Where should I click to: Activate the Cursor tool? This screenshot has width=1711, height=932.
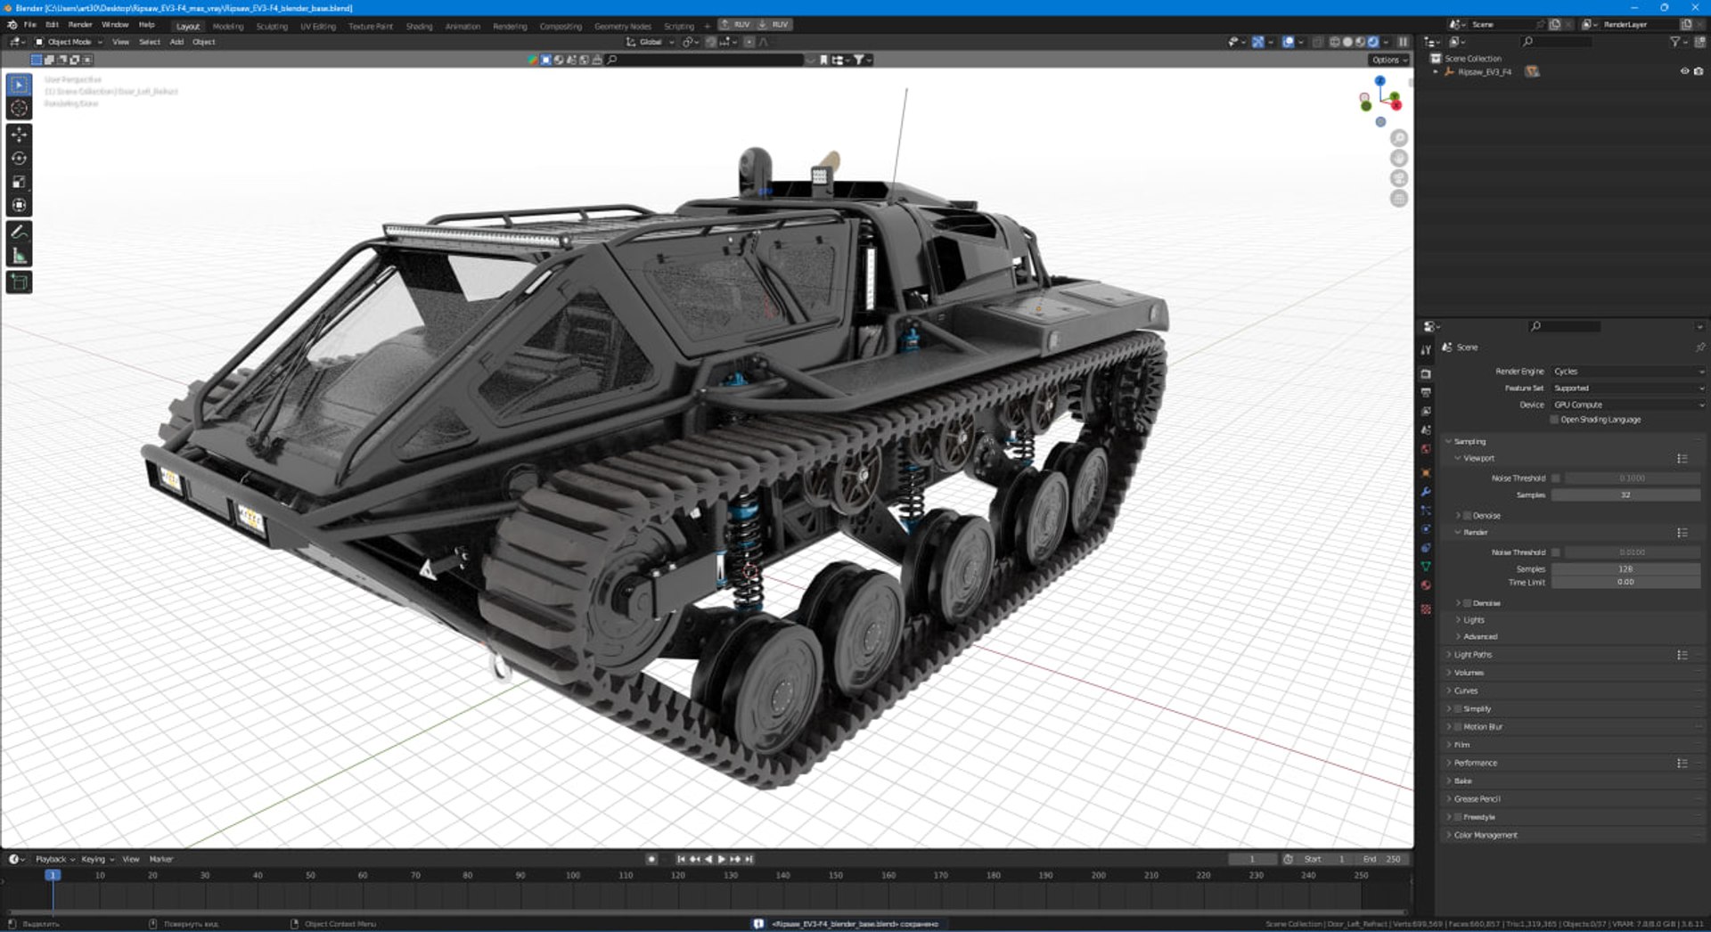pyautogui.click(x=19, y=108)
